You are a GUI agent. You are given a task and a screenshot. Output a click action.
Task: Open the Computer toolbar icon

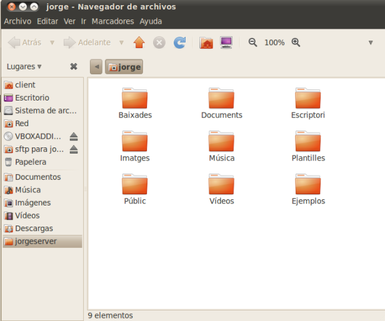[x=226, y=42]
